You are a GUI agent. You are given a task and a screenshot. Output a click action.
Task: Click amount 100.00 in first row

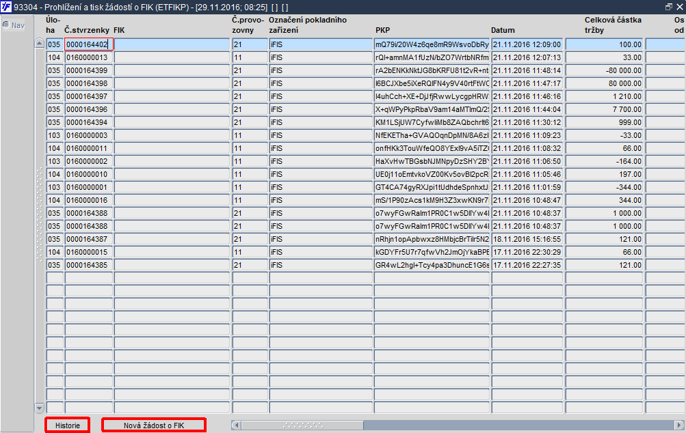604,44
